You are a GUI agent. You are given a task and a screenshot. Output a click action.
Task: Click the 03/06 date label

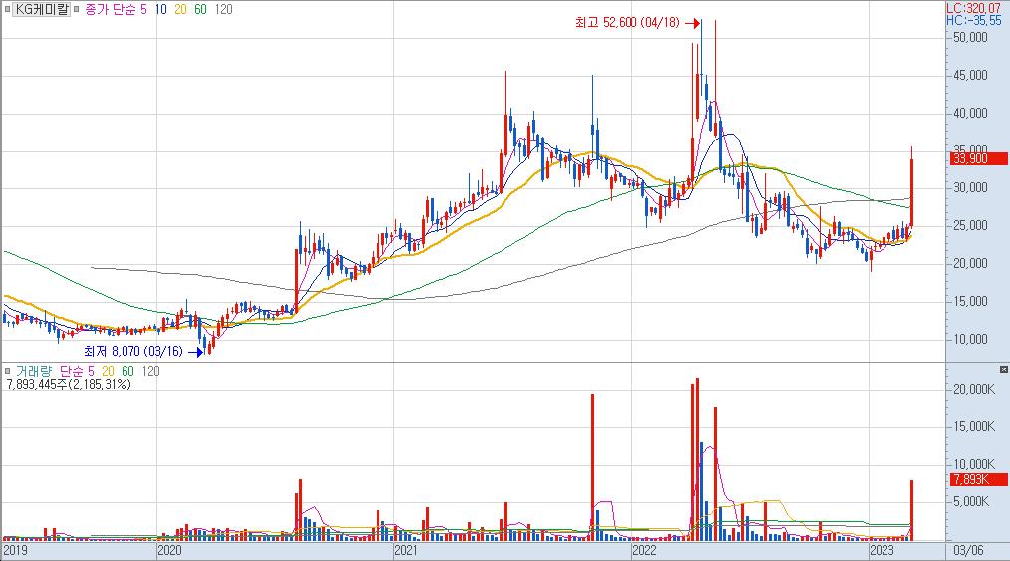969,551
